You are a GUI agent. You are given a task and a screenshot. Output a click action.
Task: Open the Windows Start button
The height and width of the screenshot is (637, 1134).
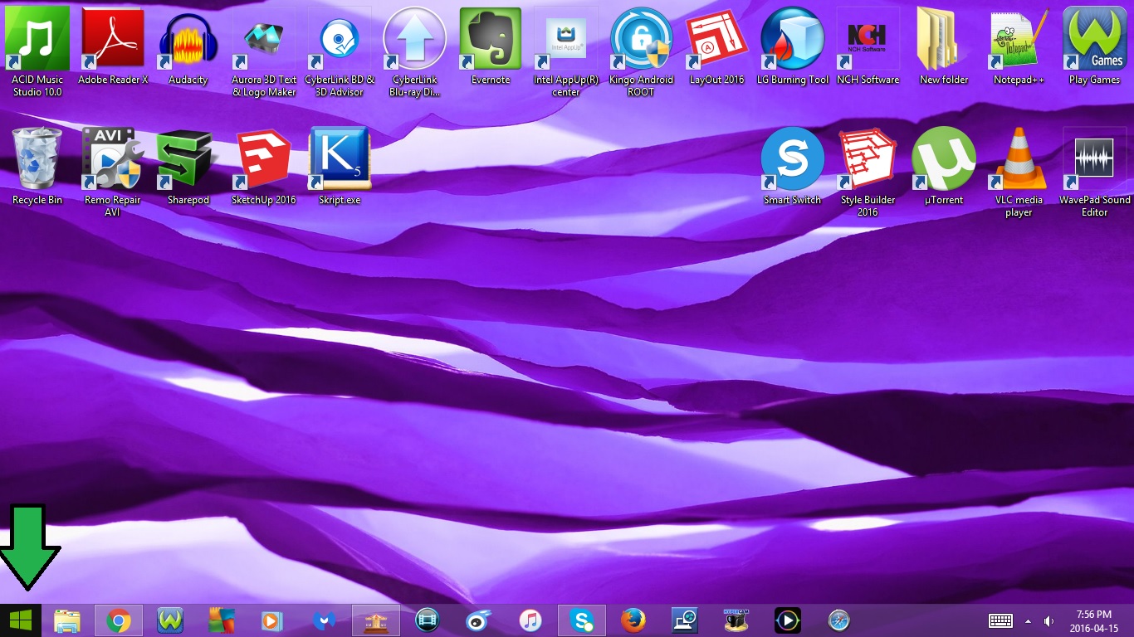click(21, 620)
